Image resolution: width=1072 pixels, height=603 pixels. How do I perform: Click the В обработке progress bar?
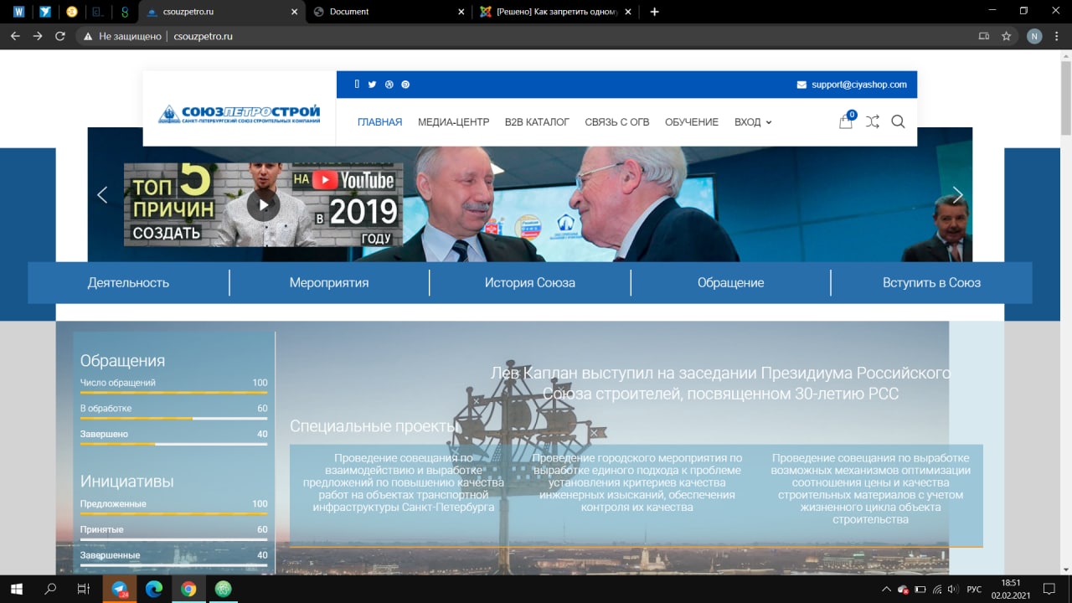tap(174, 418)
